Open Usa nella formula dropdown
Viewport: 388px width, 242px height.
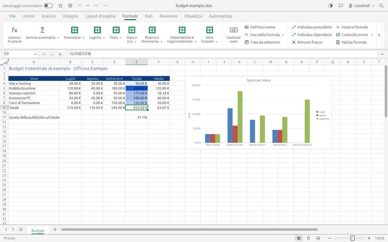click(x=264, y=35)
